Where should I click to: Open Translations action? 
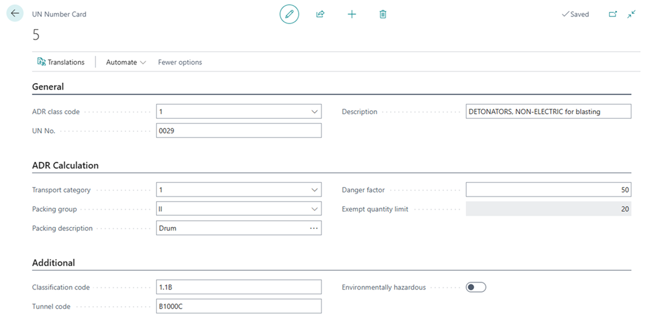61,62
